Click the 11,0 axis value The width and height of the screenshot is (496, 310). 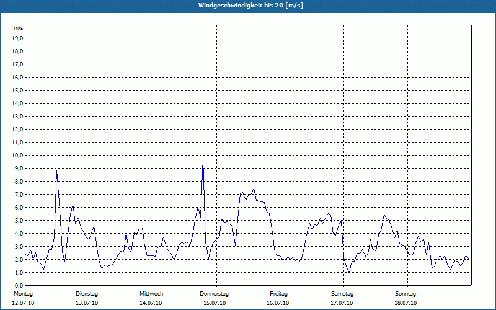point(18,143)
